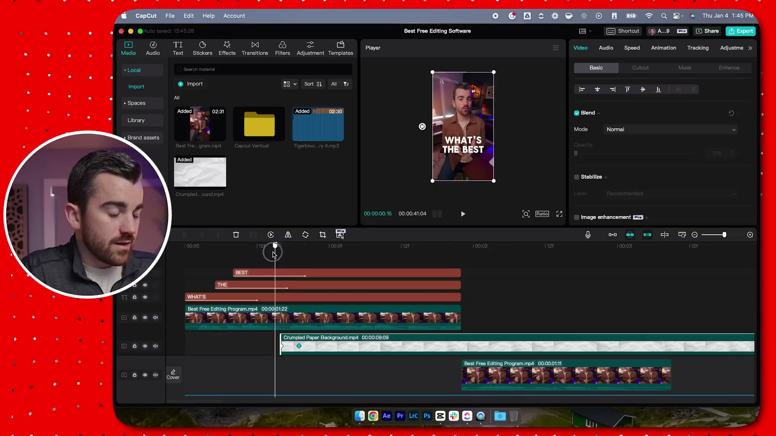Adjust the timeline zoom slider handle
Image resolution: width=776 pixels, height=436 pixels.
[x=724, y=235]
